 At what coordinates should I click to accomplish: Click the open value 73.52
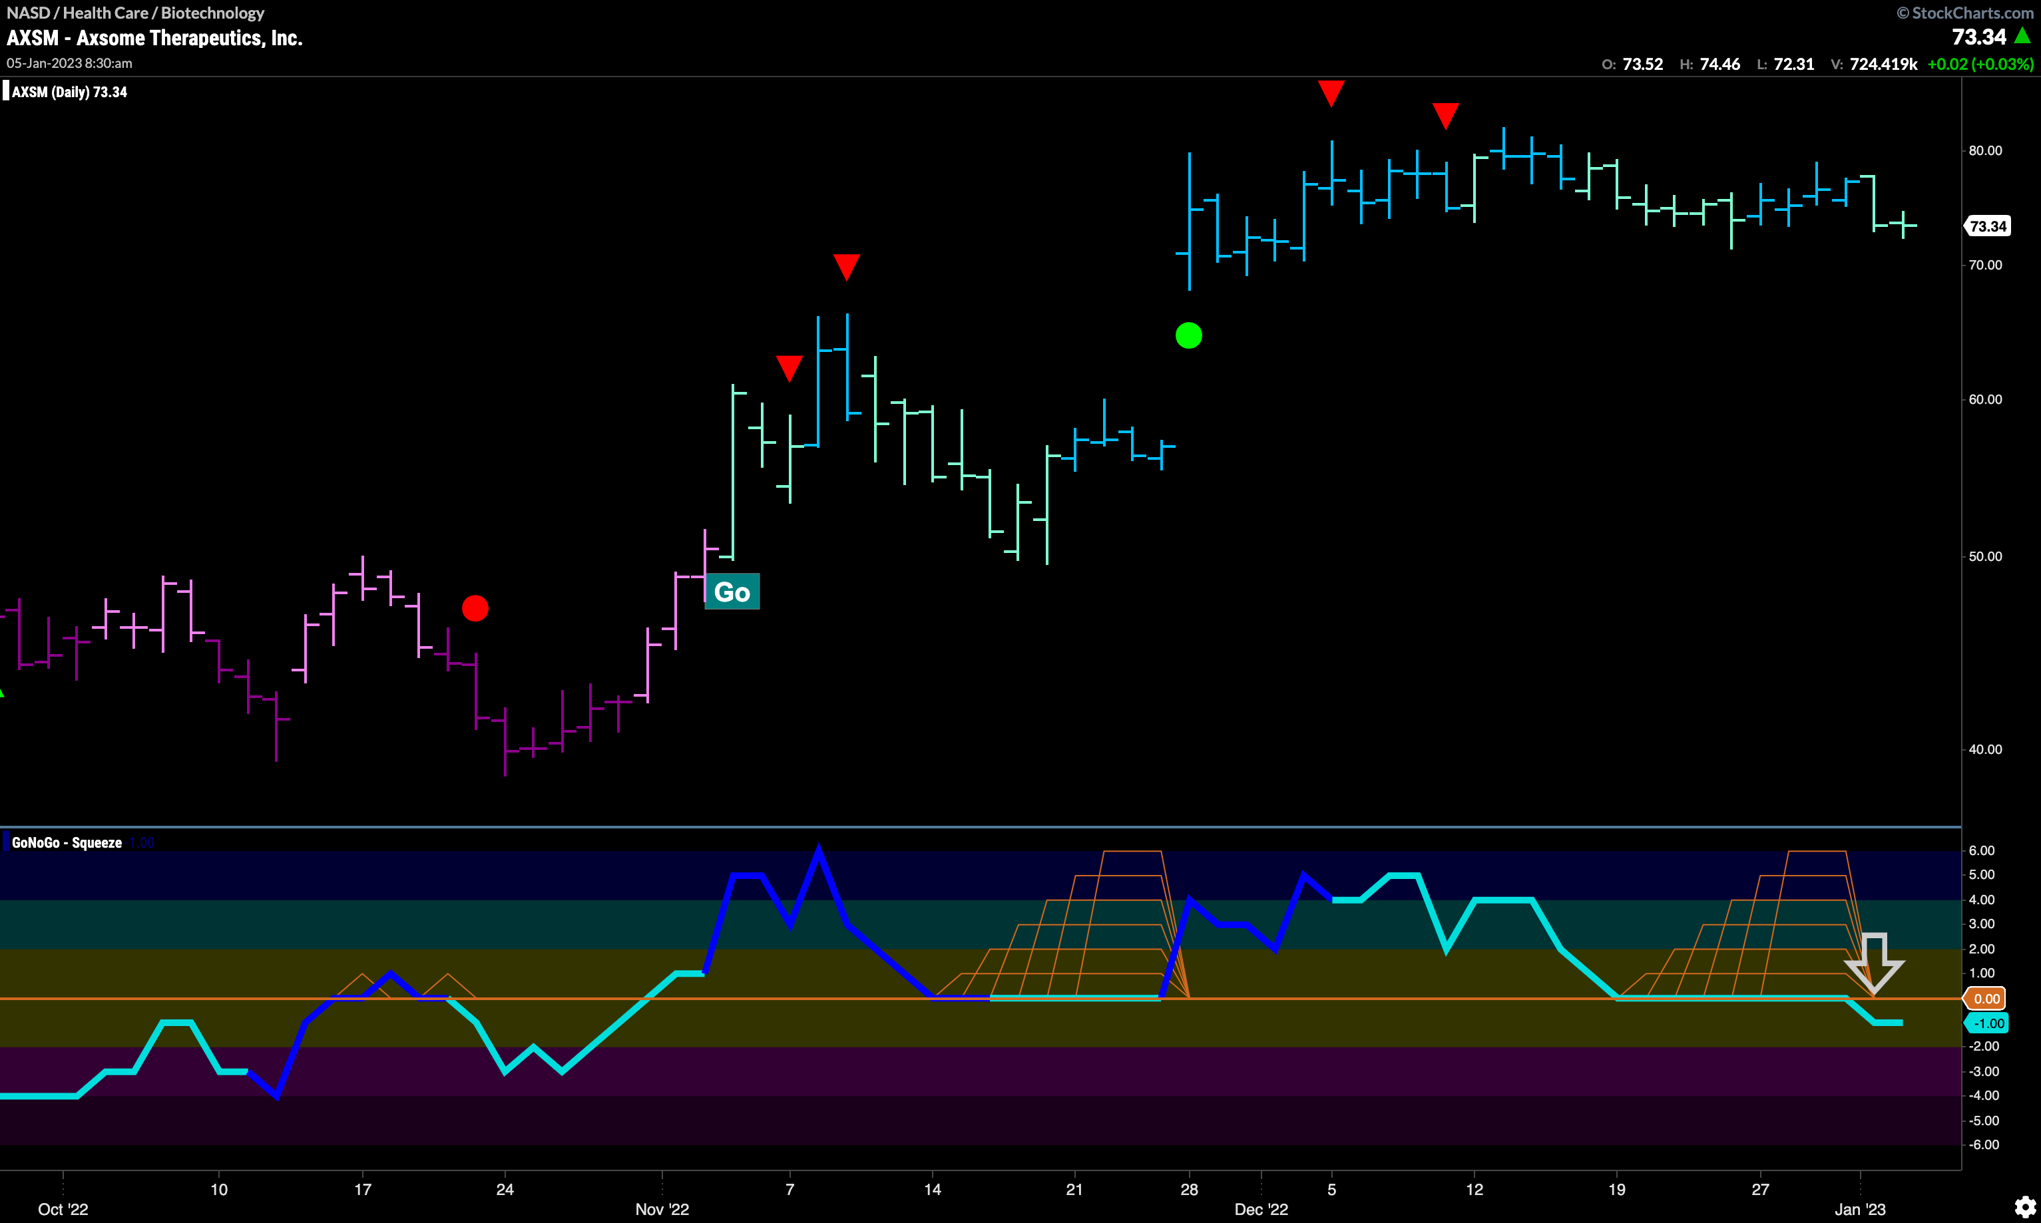[x=1643, y=65]
